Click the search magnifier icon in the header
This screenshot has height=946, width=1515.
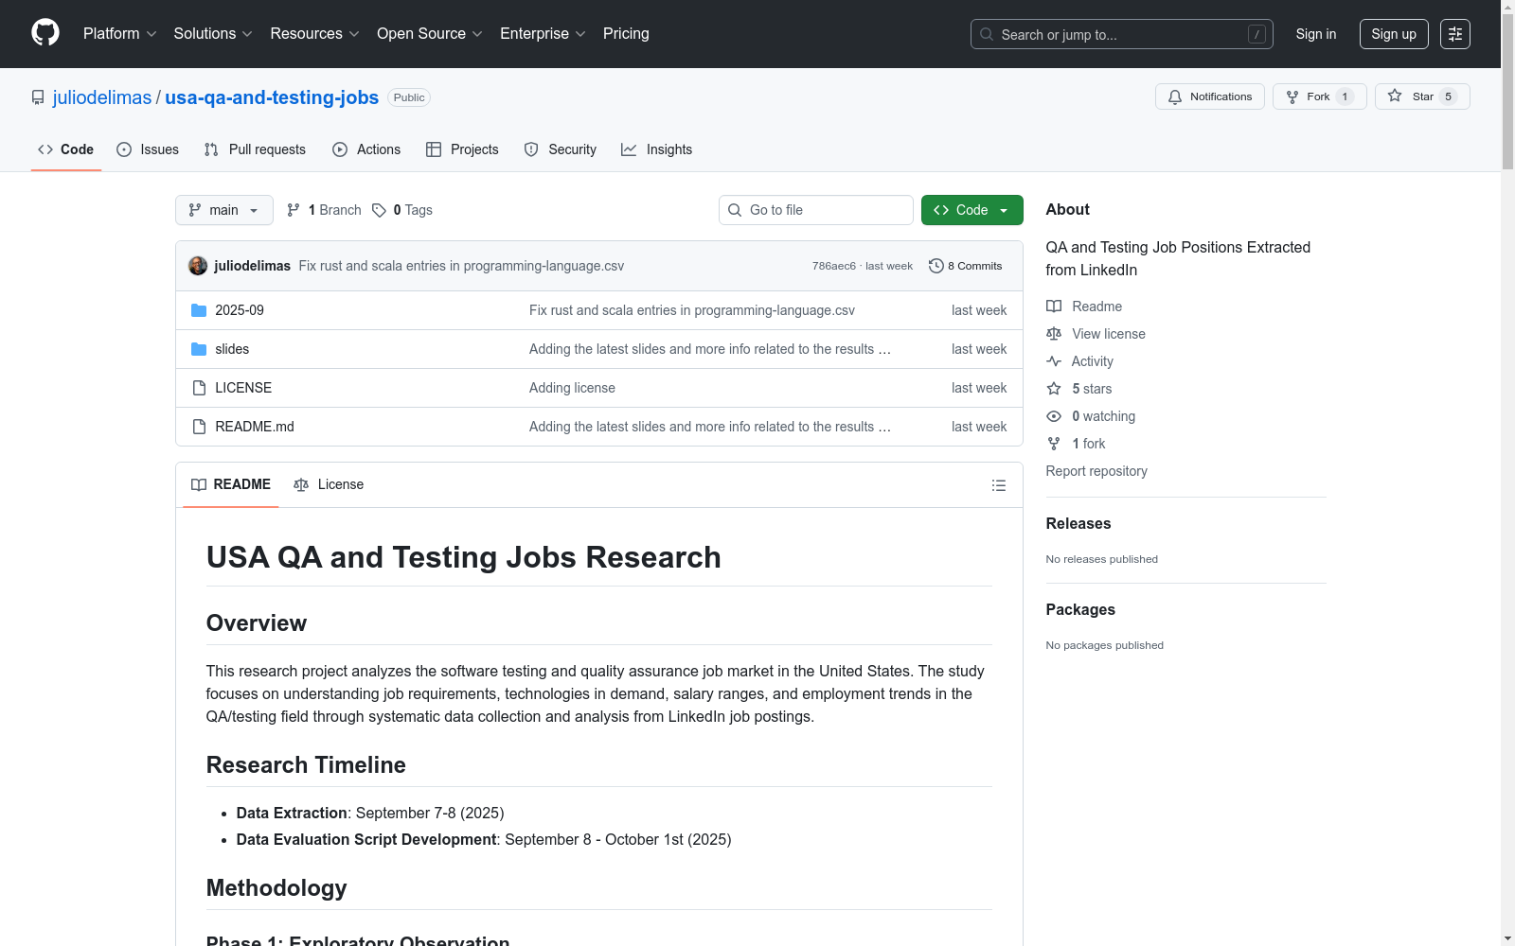(x=987, y=34)
